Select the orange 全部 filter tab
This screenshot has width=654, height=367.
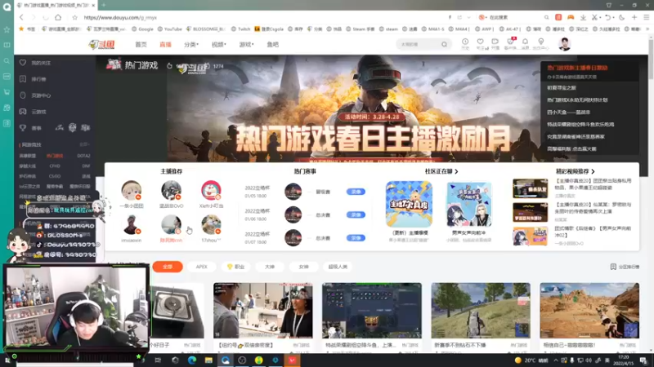click(168, 267)
